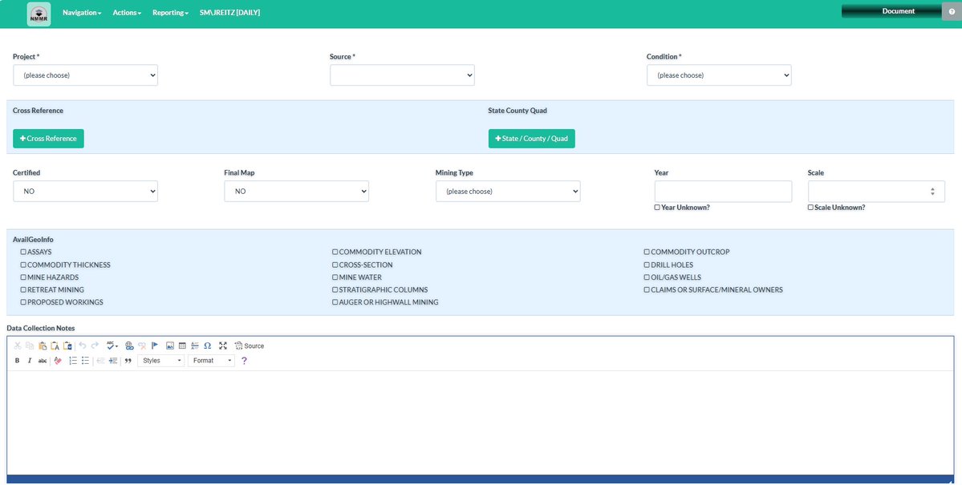Check the RETREAT MINING checkbox

tap(23, 289)
